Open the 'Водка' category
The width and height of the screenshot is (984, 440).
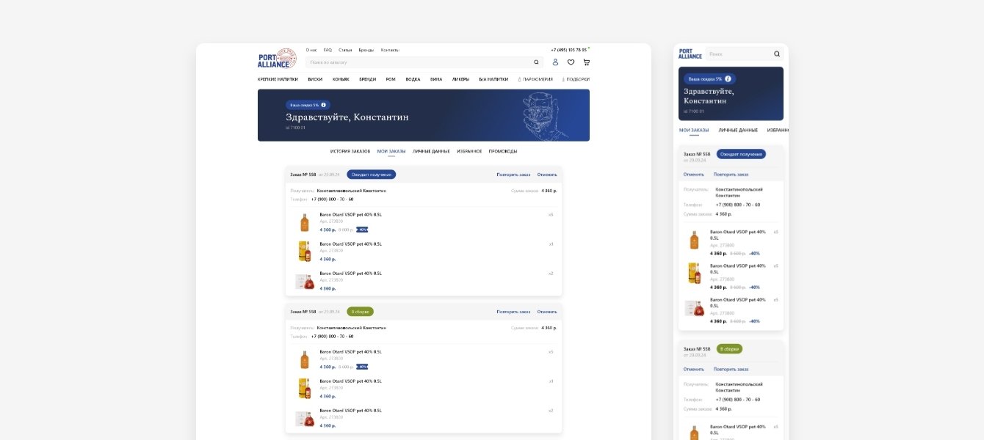click(x=413, y=79)
